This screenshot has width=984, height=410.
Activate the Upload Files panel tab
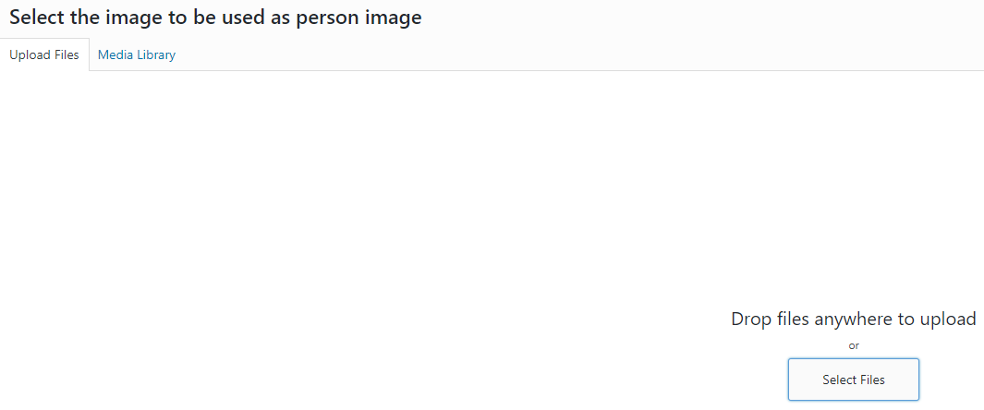point(44,54)
